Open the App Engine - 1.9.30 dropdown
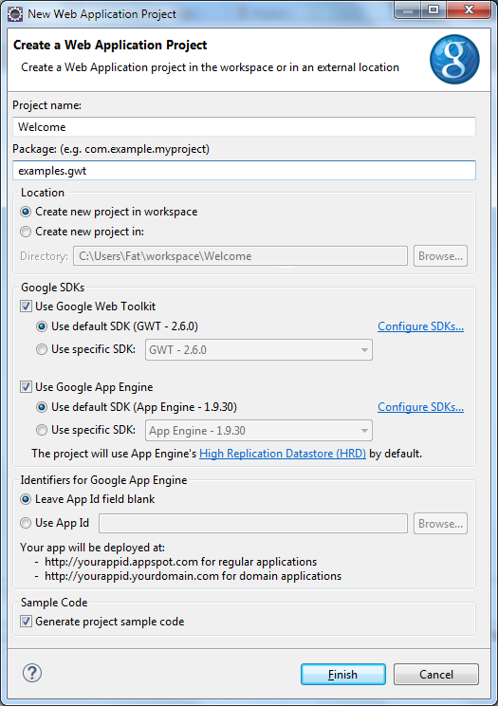Viewport: 498px width, 707px height. (259, 431)
